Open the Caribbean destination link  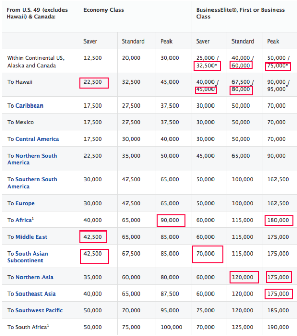point(29,106)
